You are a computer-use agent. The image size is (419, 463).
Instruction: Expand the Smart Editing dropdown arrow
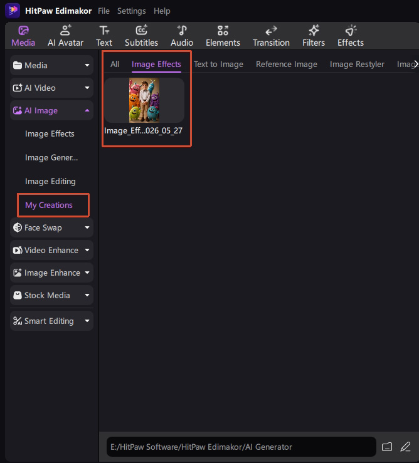pyautogui.click(x=87, y=321)
